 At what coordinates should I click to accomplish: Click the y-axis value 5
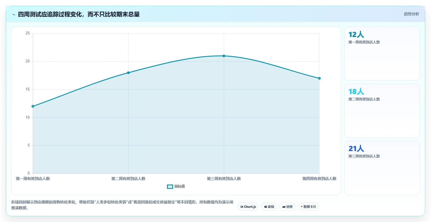(29, 145)
